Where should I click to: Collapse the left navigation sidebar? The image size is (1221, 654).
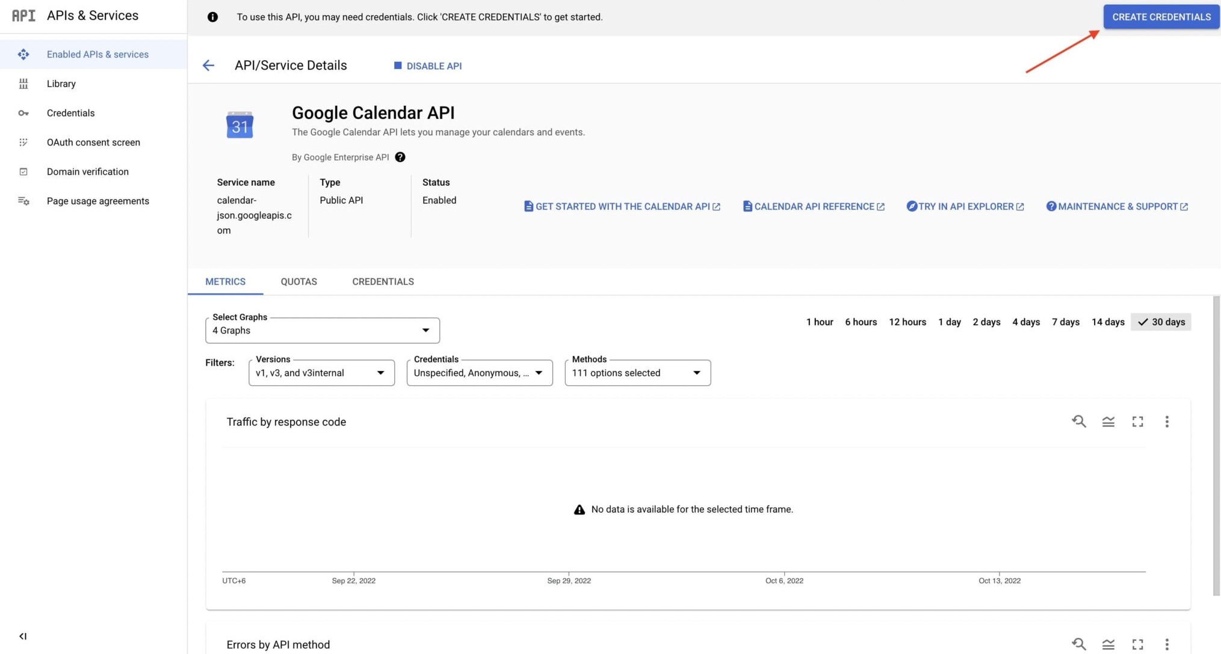23,636
